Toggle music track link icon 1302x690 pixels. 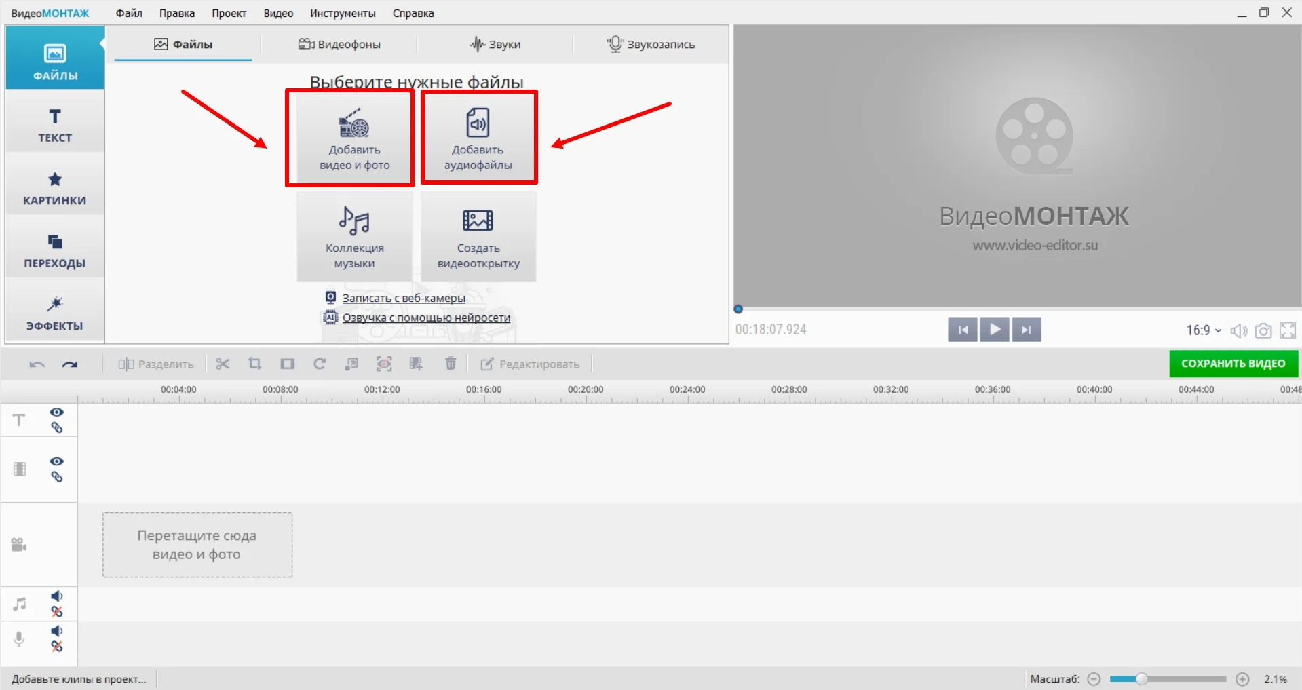coord(57,611)
